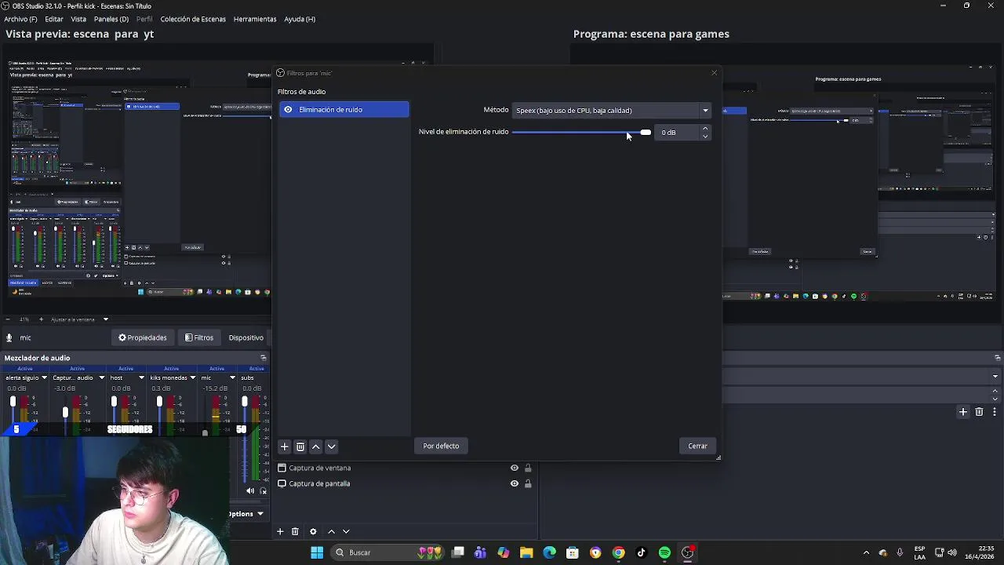Click the Filtros button in the source toolbar

tap(199, 337)
